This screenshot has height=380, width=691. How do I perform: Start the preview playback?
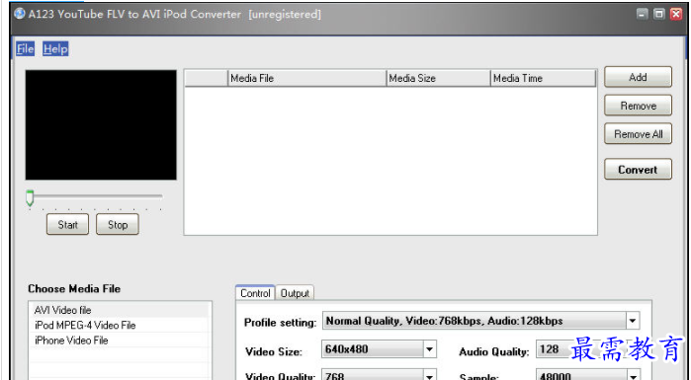(x=67, y=224)
